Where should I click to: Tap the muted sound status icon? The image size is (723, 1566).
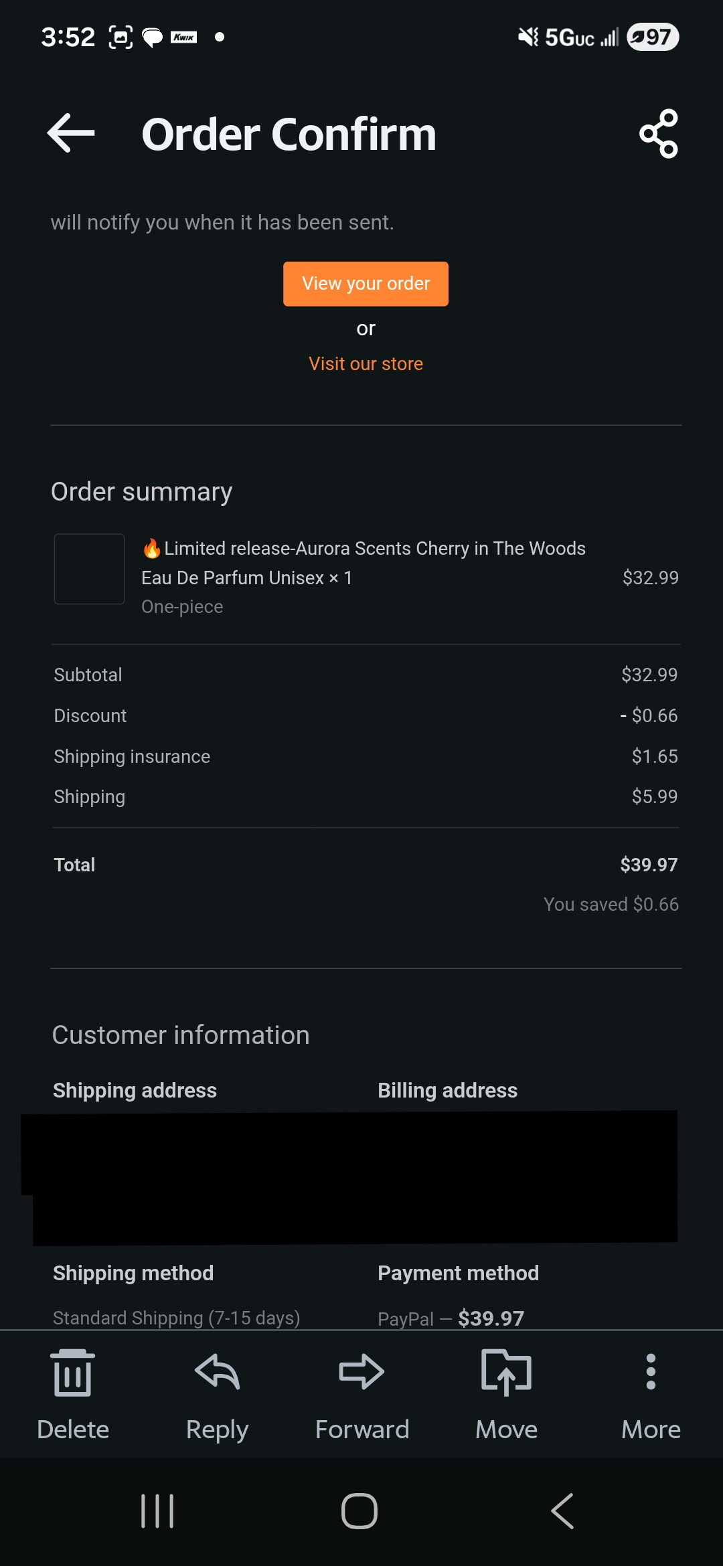[x=528, y=37]
